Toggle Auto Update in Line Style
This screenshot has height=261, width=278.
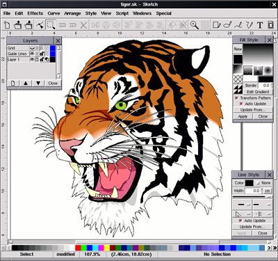tap(240, 221)
